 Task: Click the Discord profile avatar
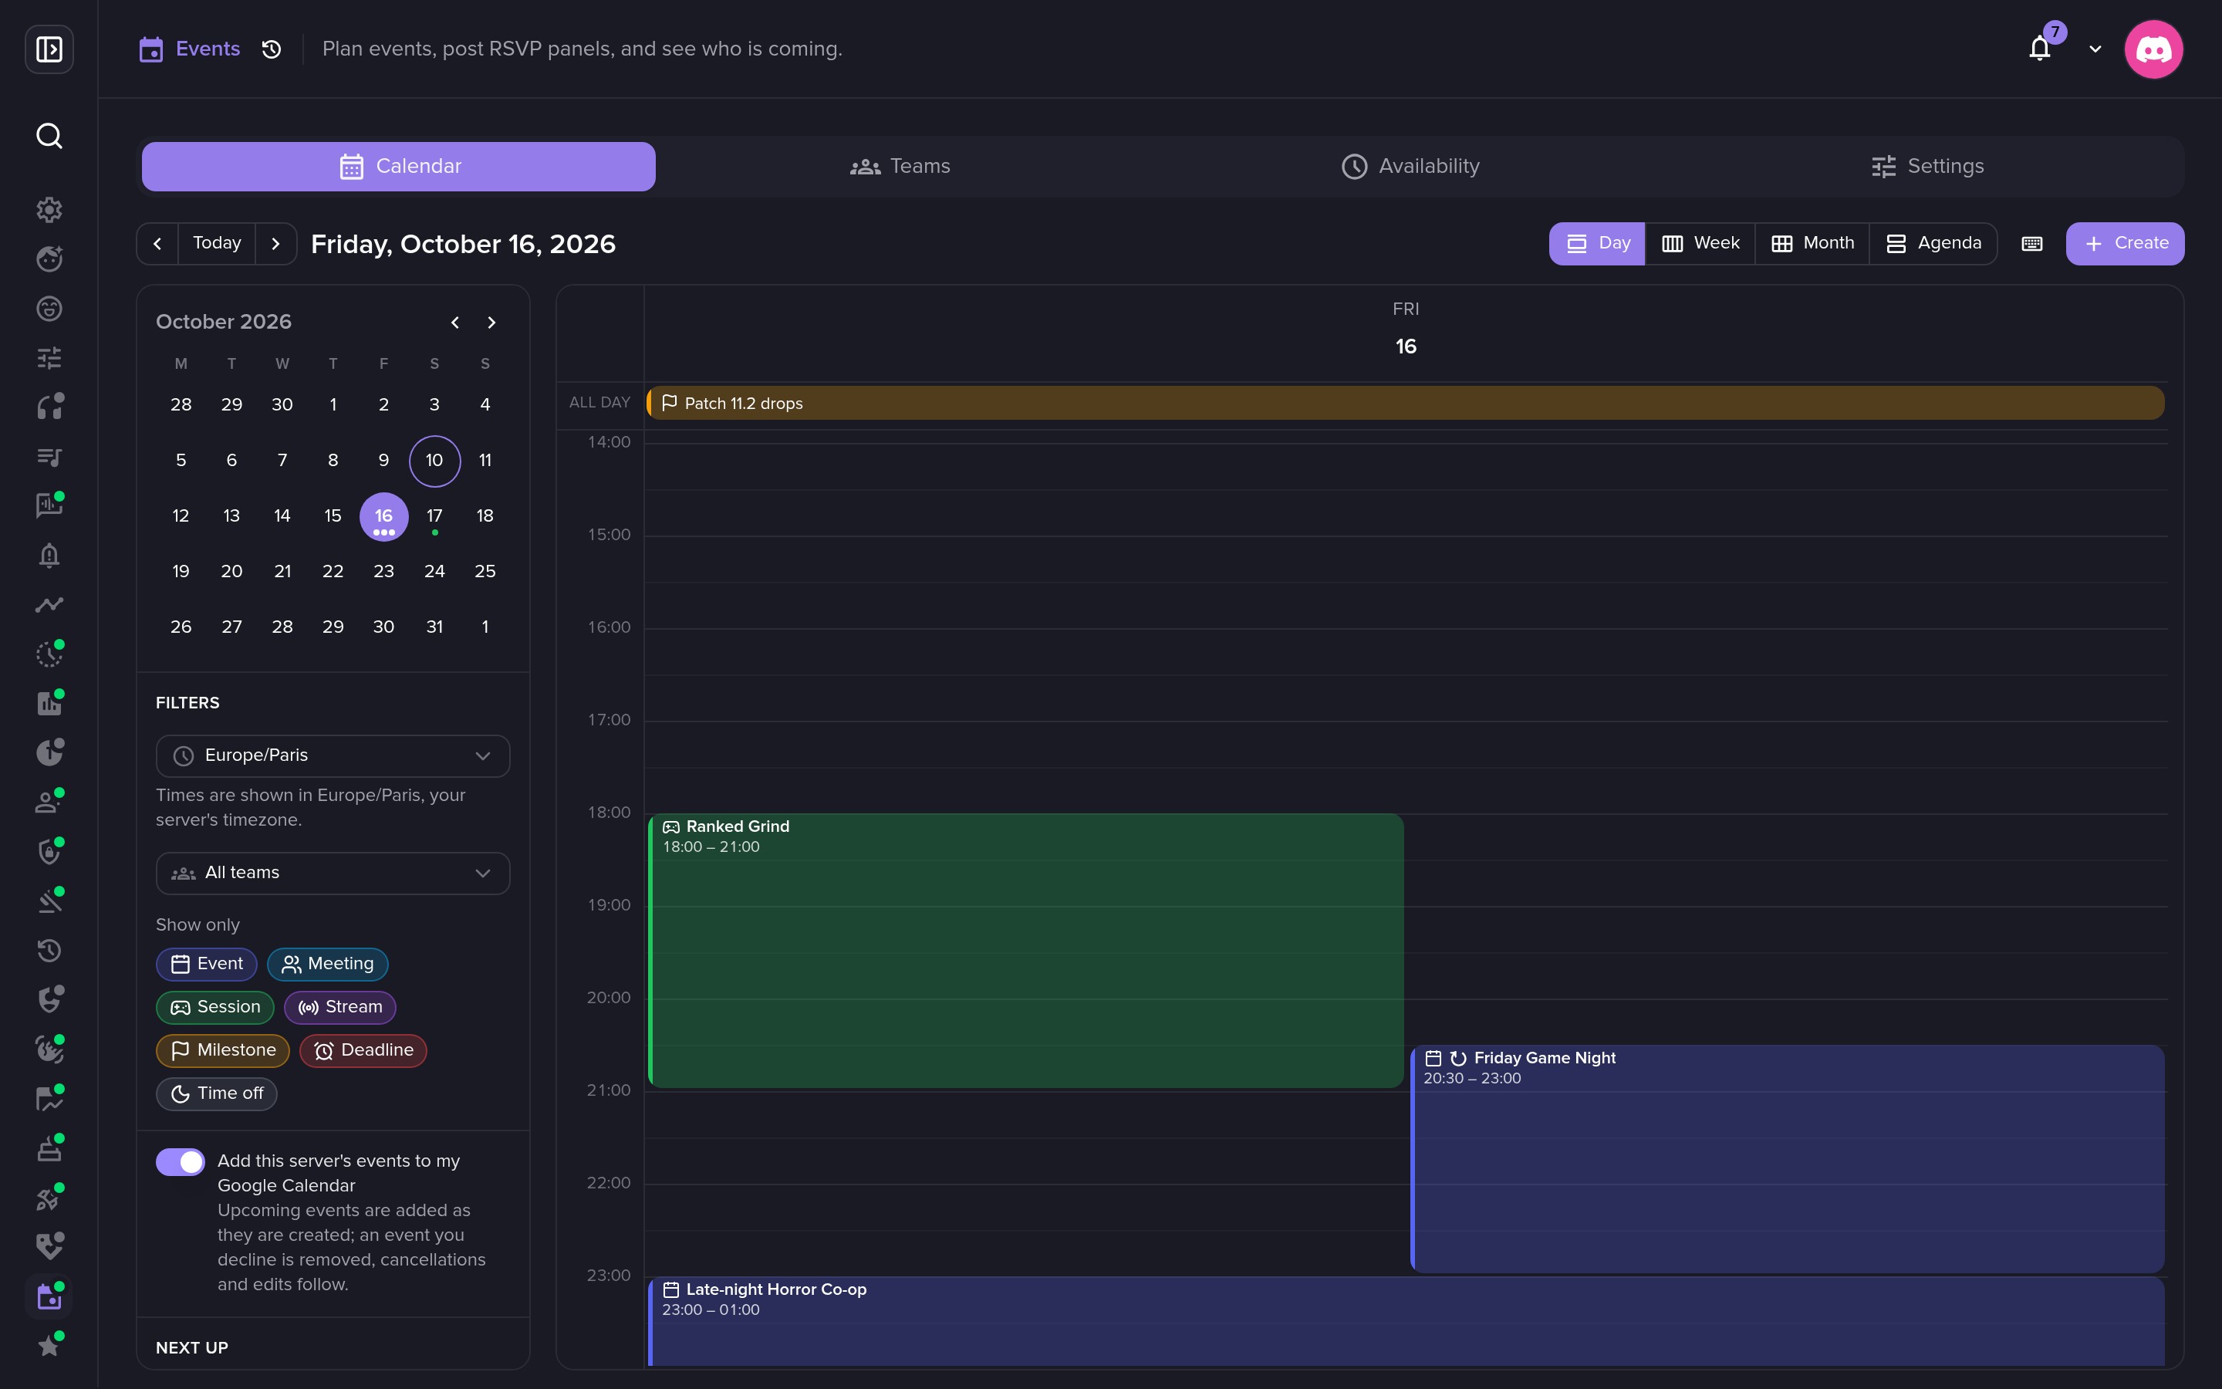point(2153,49)
